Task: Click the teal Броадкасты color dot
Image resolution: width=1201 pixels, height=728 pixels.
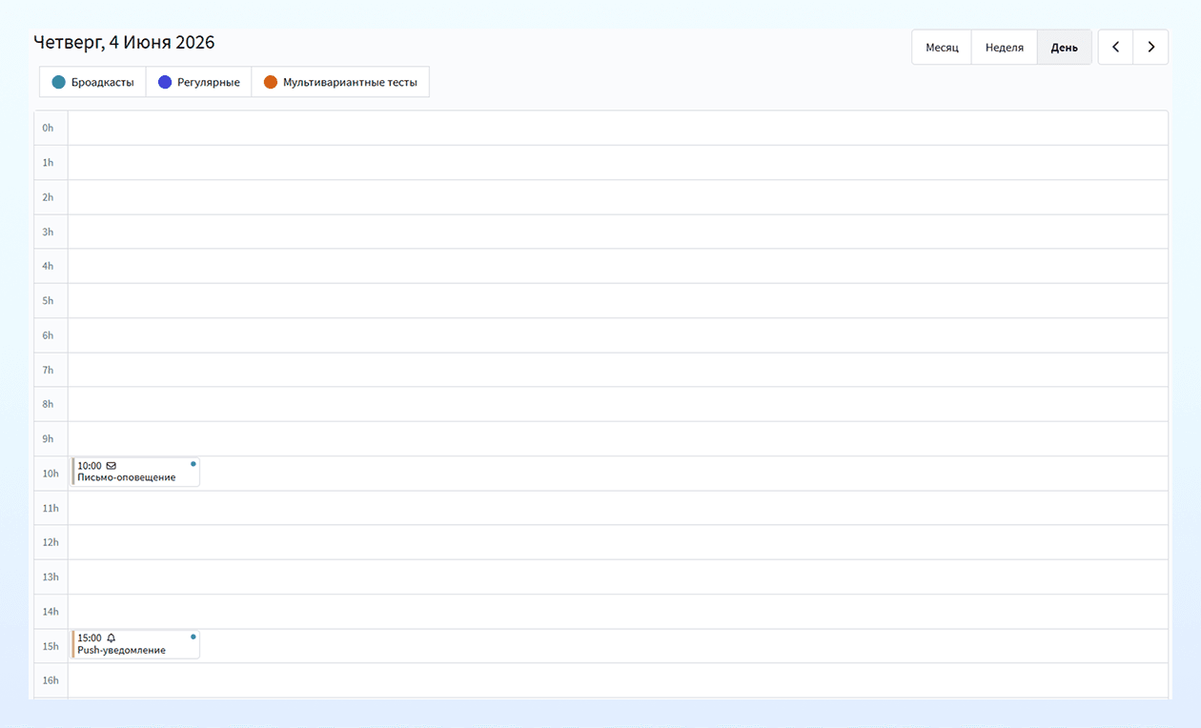Action: click(59, 82)
